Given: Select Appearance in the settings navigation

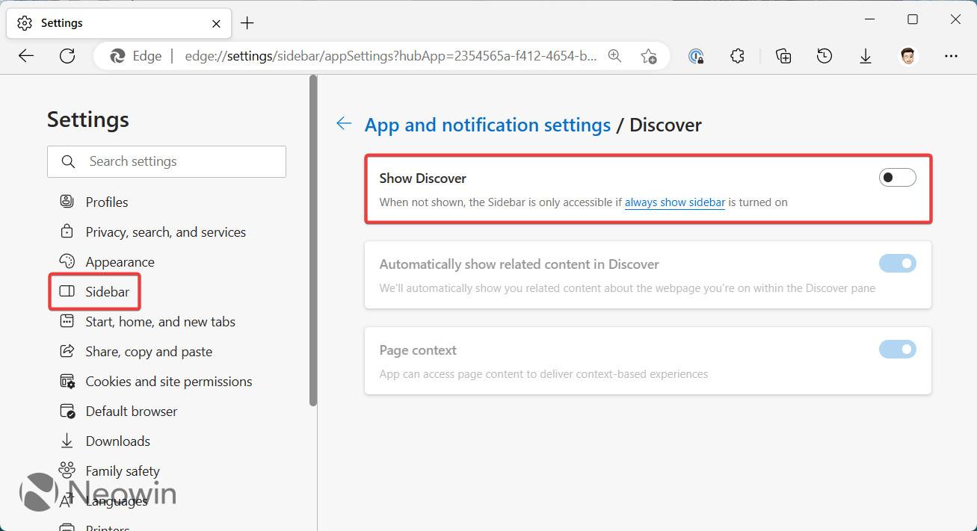Looking at the screenshot, I should [x=121, y=261].
